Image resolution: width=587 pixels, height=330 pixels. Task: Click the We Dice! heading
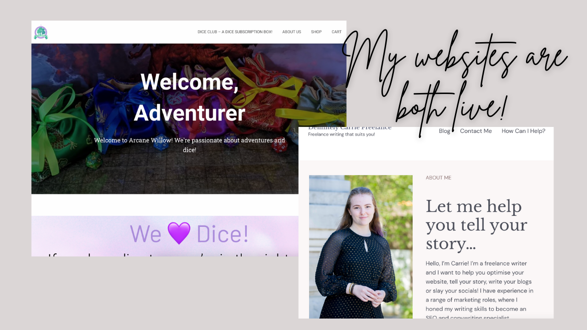189,233
